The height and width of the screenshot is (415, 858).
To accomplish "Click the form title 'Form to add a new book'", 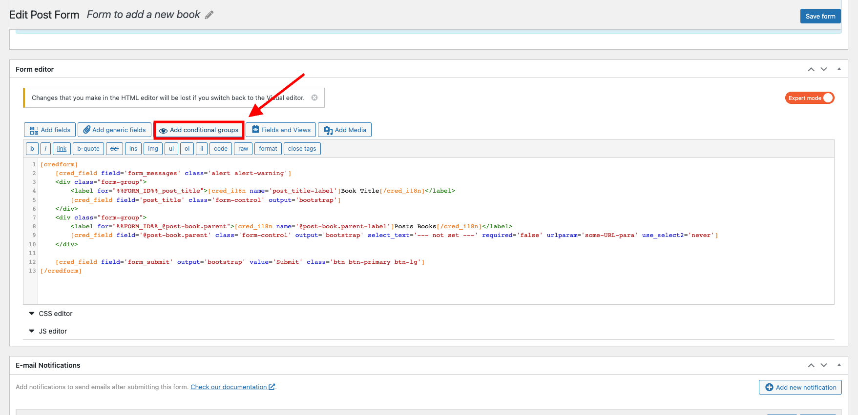I will tap(143, 15).
